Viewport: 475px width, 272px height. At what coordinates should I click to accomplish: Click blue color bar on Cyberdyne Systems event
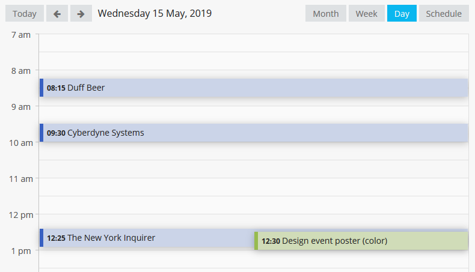(x=41, y=133)
